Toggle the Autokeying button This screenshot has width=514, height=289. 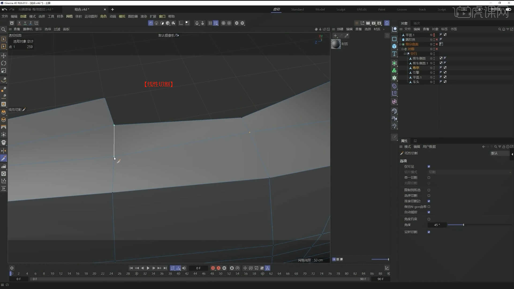click(x=218, y=268)
